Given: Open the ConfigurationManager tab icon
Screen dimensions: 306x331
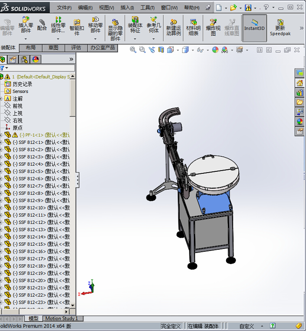Looking at the screenshot, I should (x=25, y=59).
